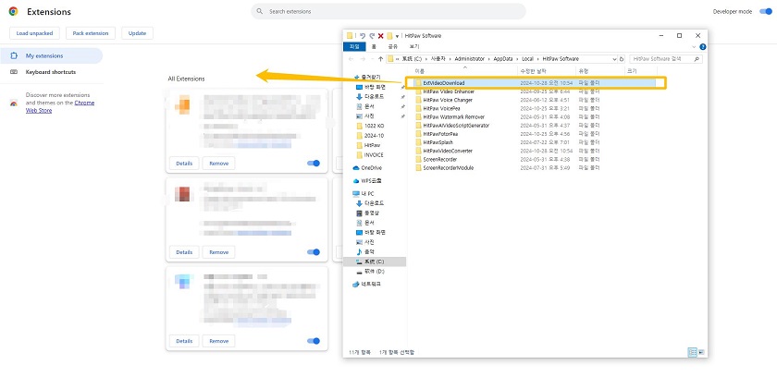The width and height of the screenshot is (777, 389).
Task: Open the INVOICE folder in quick access
Action: pyautogui.click(x=370, y=155)
